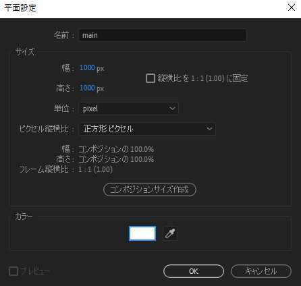
Task: Open the 単位 pixel dropdown
Action: click(128, 109)
